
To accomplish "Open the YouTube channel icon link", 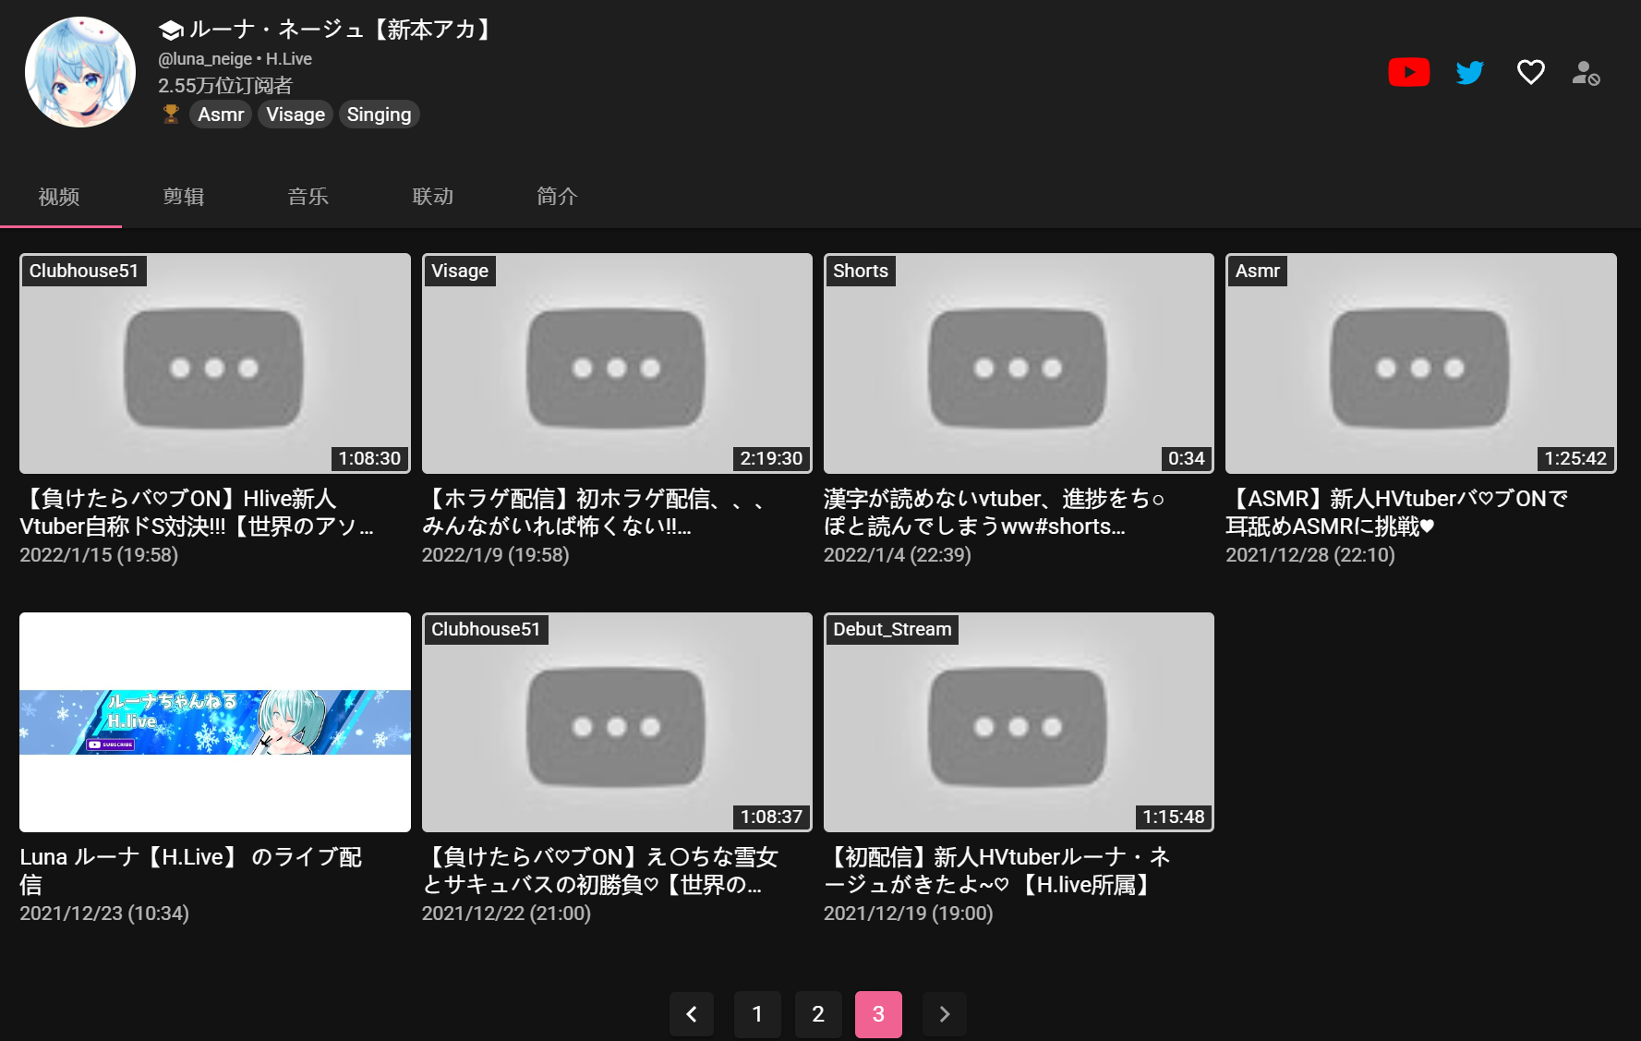I will (x=1408, y=72).
